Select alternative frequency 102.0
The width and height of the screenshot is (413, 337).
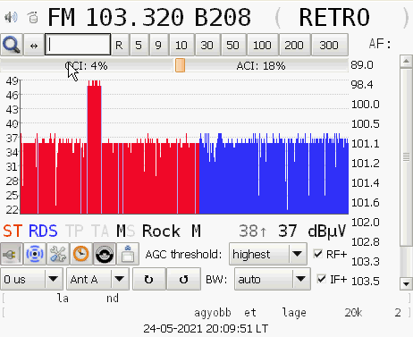click(x=366, y=223)
